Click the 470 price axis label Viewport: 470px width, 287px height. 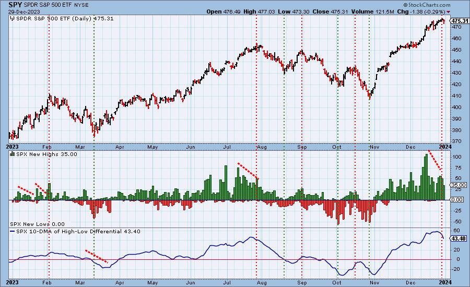point(456,27)
